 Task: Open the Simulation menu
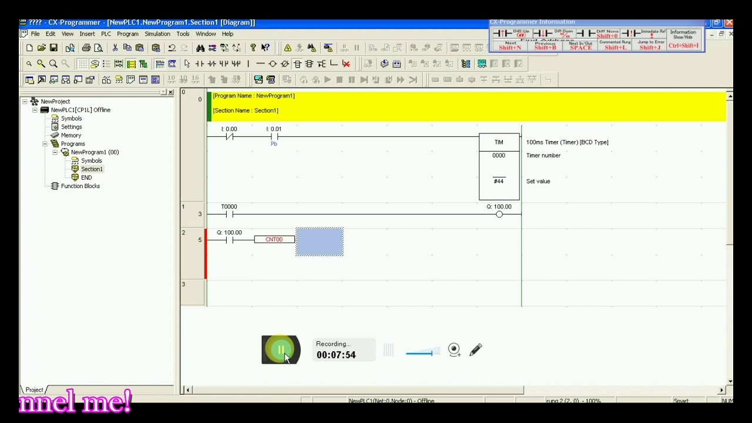click(157, 34)
